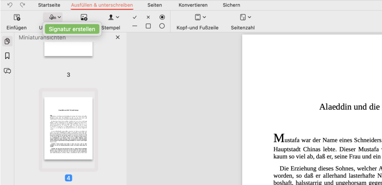
Task: Select the page 4 thumbnail
Action: coord(68,128)
